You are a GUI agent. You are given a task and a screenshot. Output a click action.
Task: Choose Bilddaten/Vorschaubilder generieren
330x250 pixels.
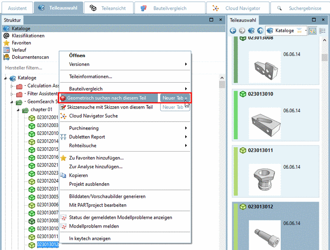pyautogui.click(x=107, y=196)
